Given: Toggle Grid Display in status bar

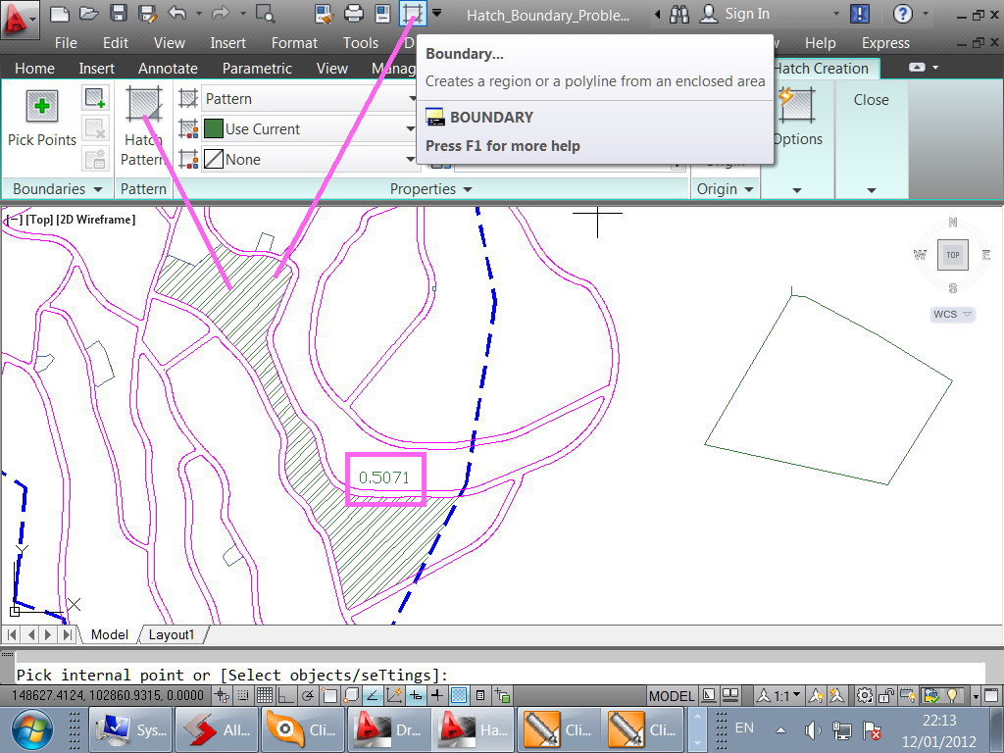Looking at the screenshot, I should [265, 695].
